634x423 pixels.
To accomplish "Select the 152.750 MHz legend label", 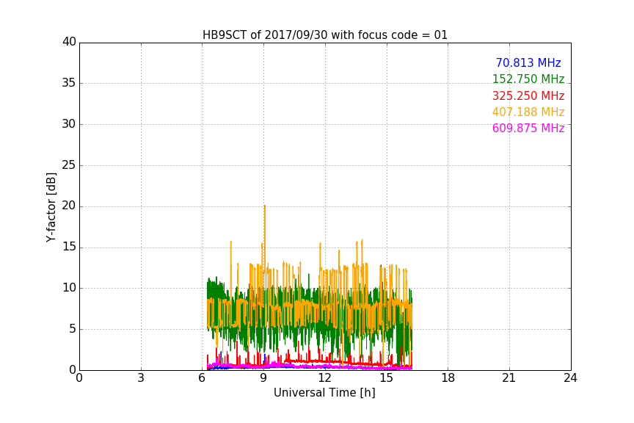I will pyautogui.click(x=528, y=79).
